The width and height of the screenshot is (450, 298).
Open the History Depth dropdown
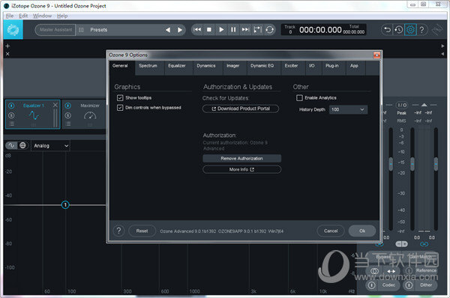[x=348, y=110]
